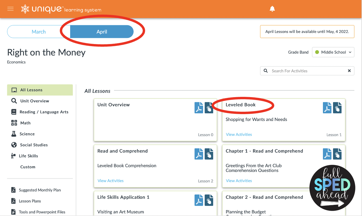This screenshot has width=362, height=216.
Task: Open the Unit Overview PDF
Action: pos(199,108)
